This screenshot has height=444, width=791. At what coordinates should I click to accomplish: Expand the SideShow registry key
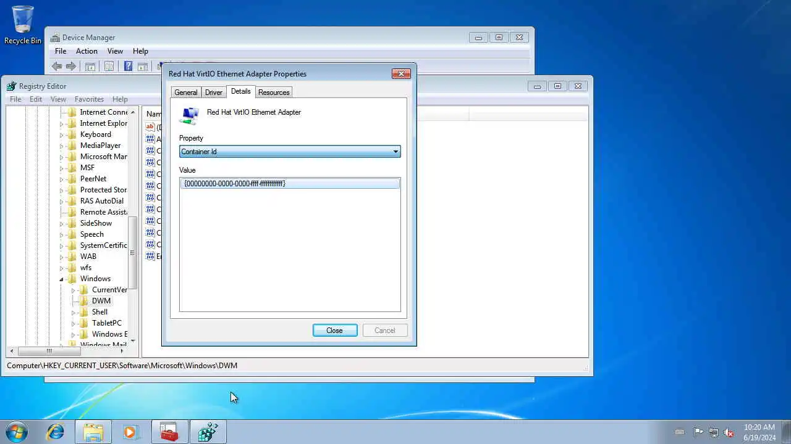tap(61, 223)
